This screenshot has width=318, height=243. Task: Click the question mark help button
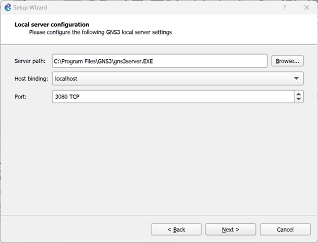(x=284, y=8)
